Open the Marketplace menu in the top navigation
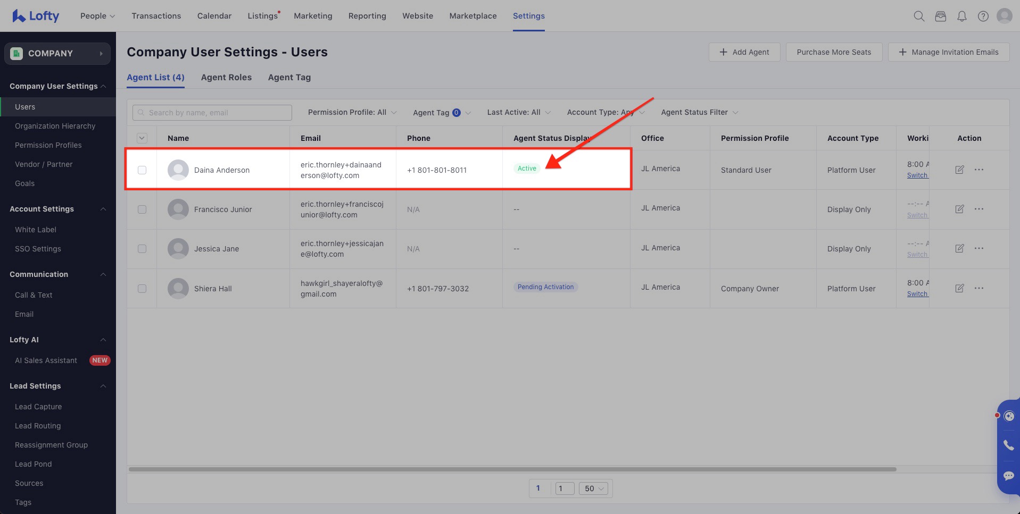 [x=472, y=16]
